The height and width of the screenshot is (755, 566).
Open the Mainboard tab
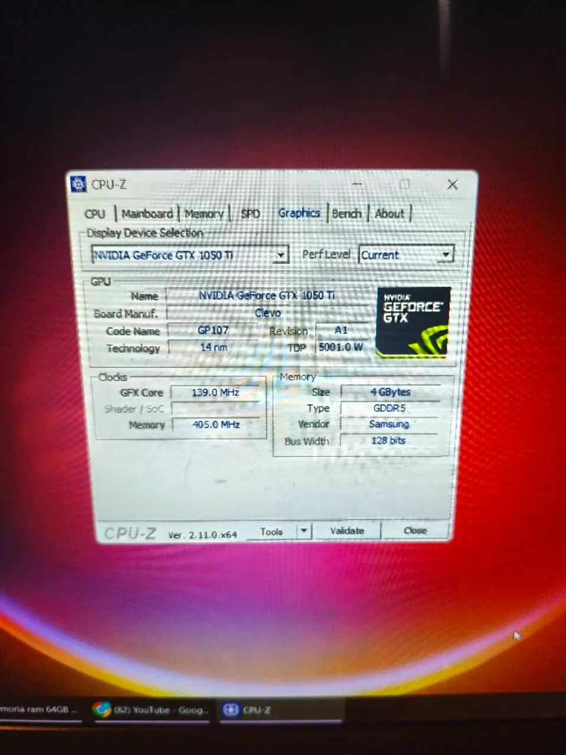(x=147, y=214)
